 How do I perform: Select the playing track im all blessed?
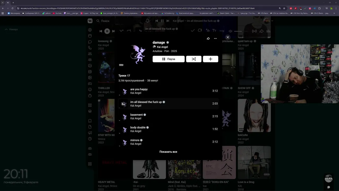168,104
